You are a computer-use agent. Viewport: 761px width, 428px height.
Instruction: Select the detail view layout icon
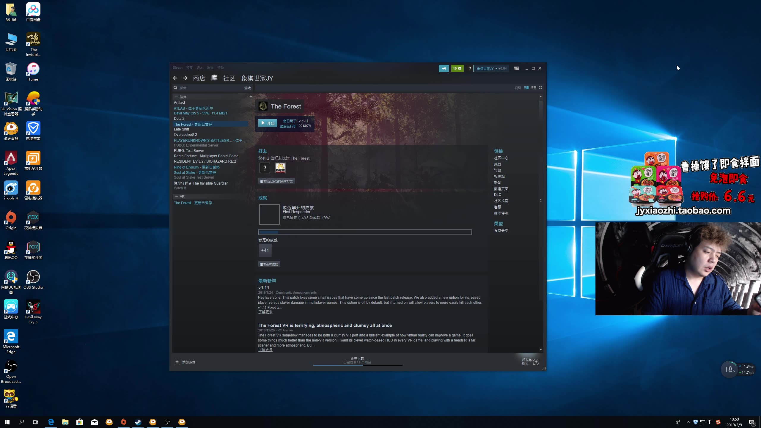tap(526, 88)
